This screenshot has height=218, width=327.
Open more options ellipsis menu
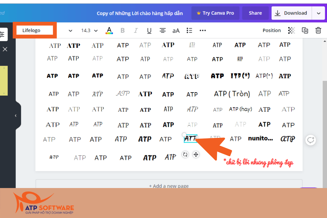(x=203, y=31)
